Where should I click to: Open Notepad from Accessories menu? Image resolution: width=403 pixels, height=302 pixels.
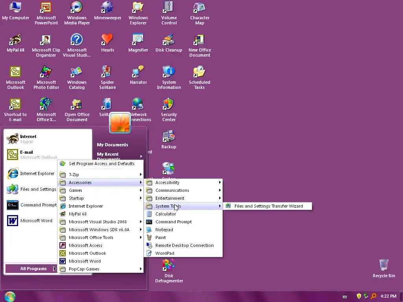click(183, 230)
